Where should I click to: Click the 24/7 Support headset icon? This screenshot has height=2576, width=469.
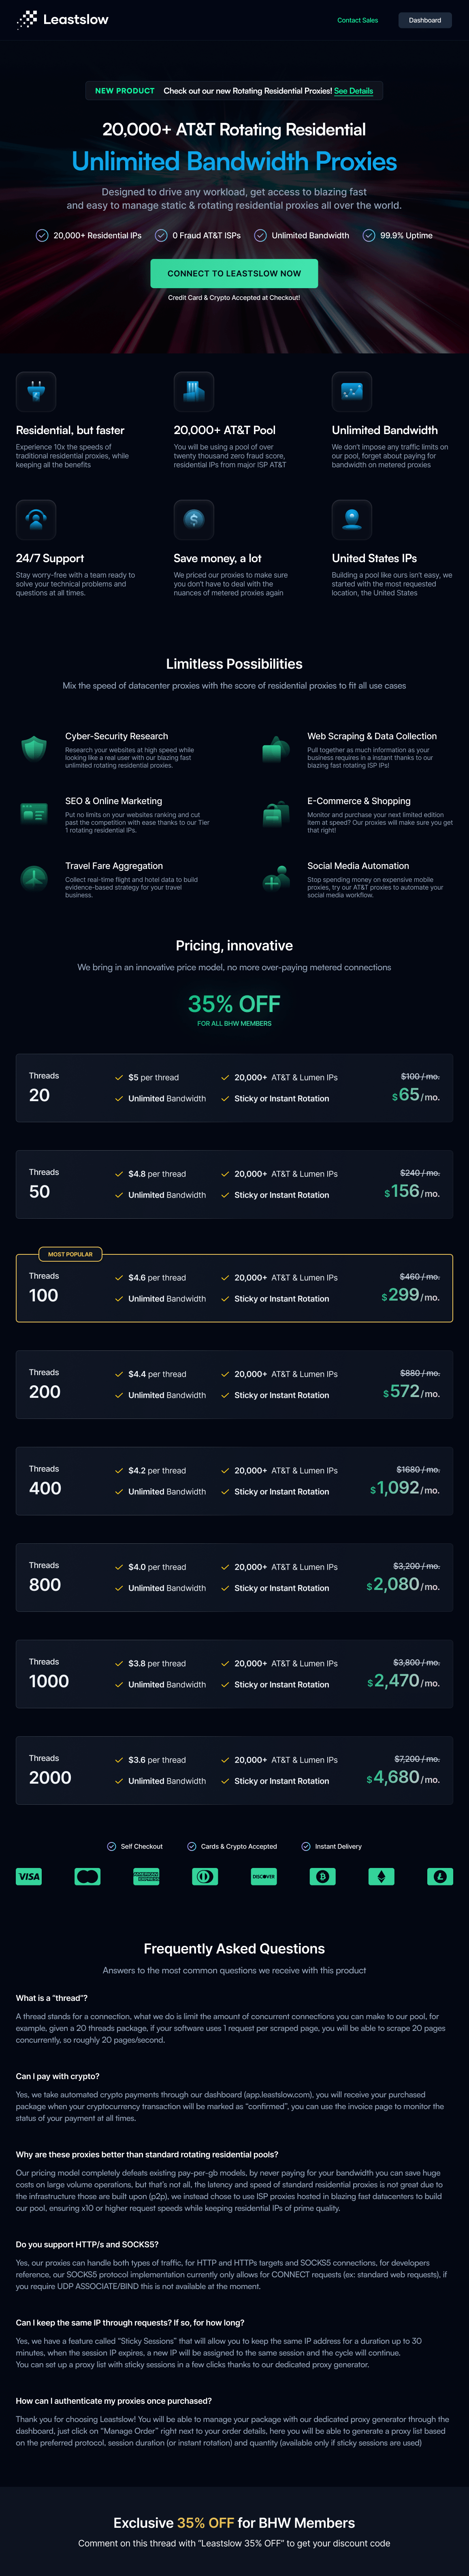pos(36,519)
